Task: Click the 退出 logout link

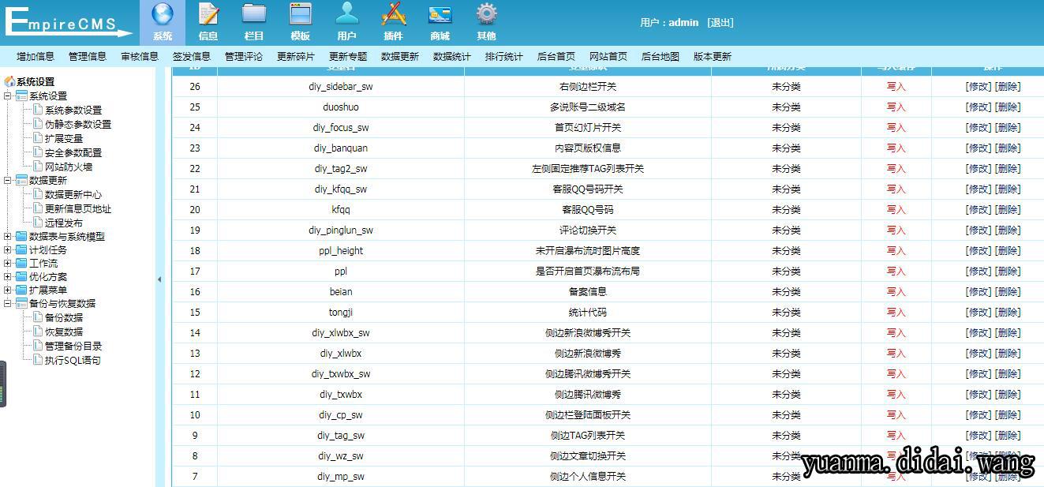Action: pos(720,23)
